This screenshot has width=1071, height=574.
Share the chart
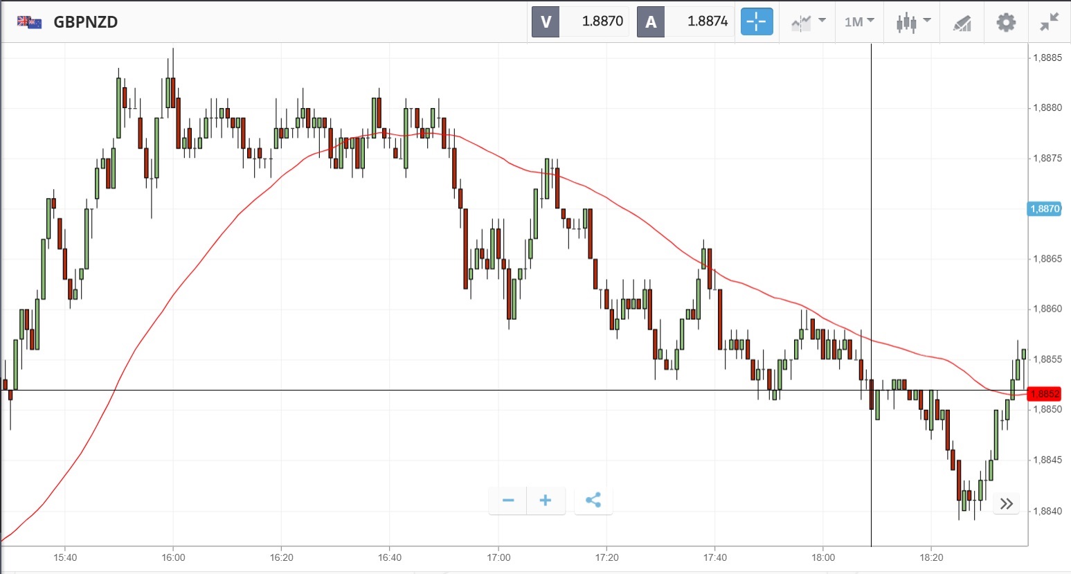point(593,501)
